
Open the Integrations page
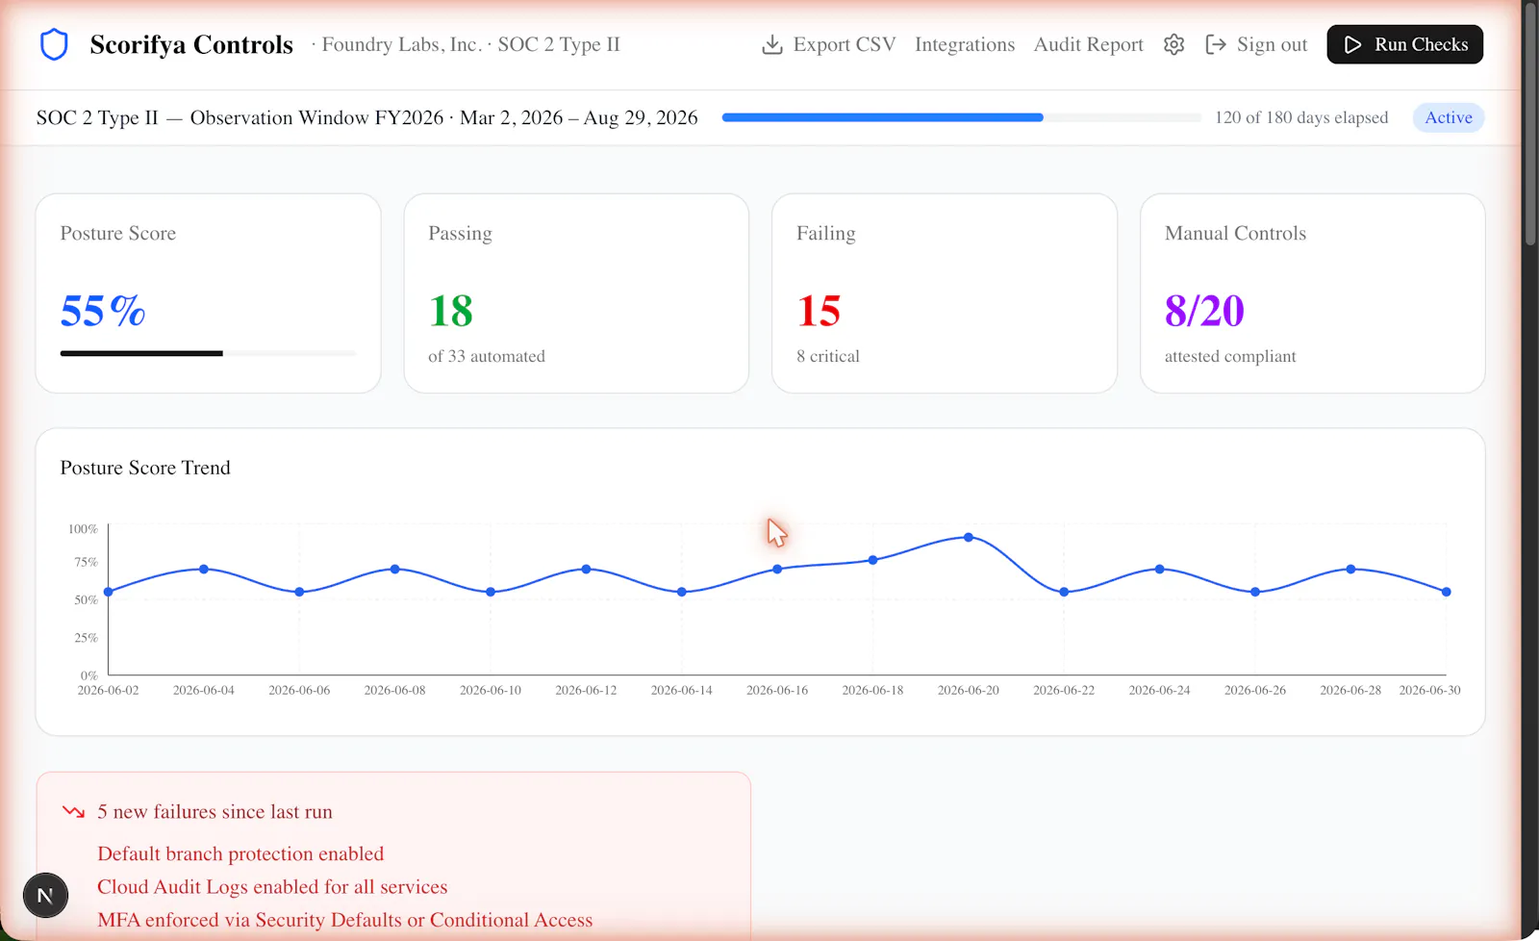click(x=965, y=44)
